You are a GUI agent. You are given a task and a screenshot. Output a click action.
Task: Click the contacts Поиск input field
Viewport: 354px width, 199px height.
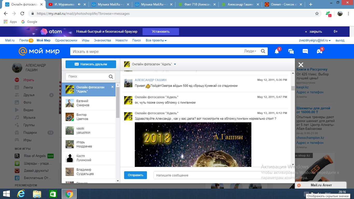point(87,76)
